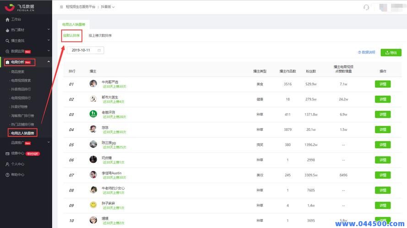407x228 pixels.
Task: Select the 按默认排序 sort tab
Action: click(72, 36)
